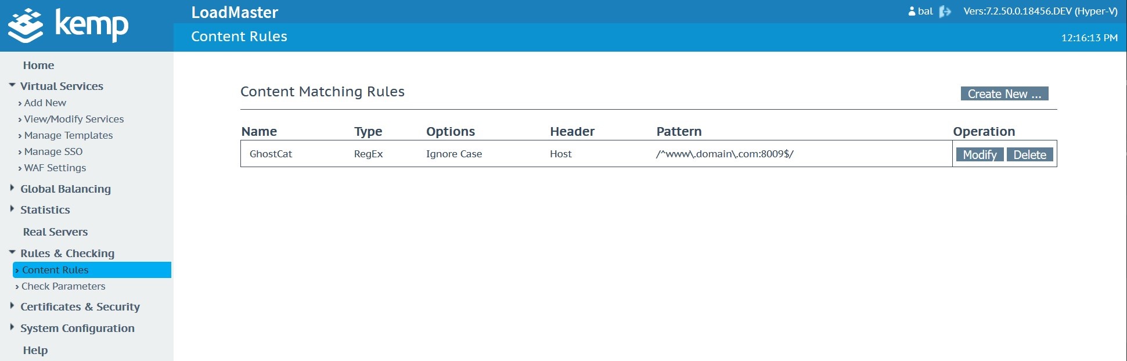Screen dimensions: 1127x361
Task: Select Add New under Virtual Services
Action: click(45, 103)
